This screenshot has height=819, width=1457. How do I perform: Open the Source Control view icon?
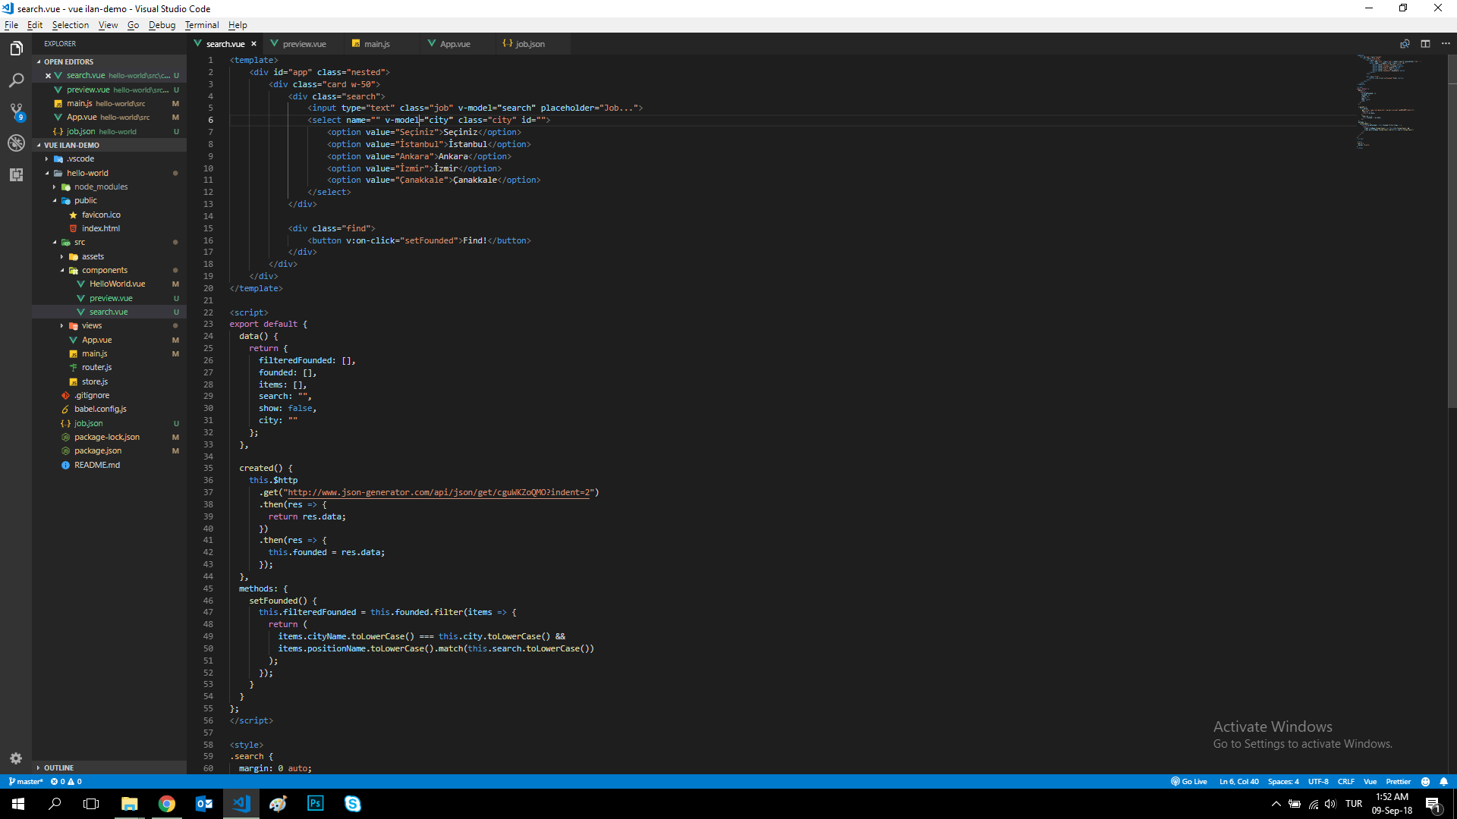16,111
